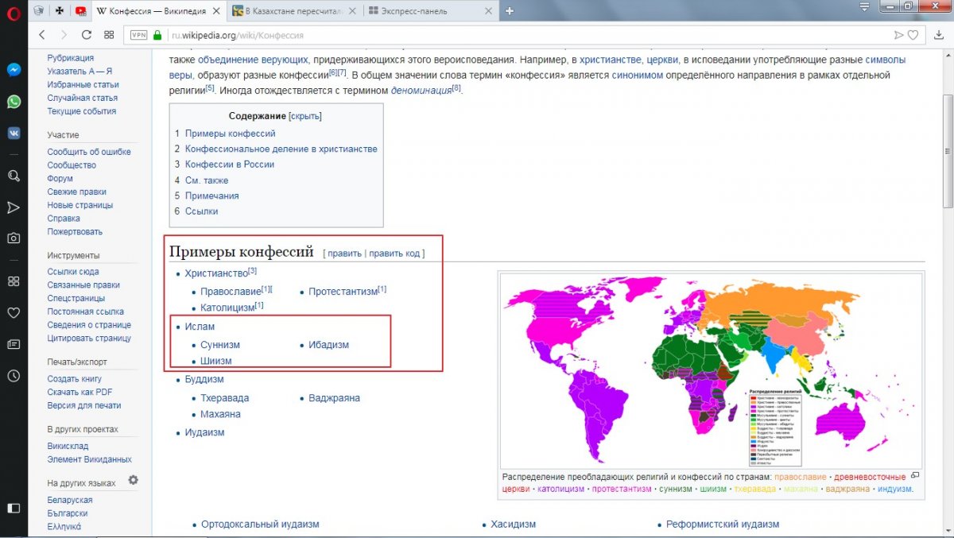The image size is (954, 538).
Task: Jump to contents item Конфессии в России
Action: 230,164
